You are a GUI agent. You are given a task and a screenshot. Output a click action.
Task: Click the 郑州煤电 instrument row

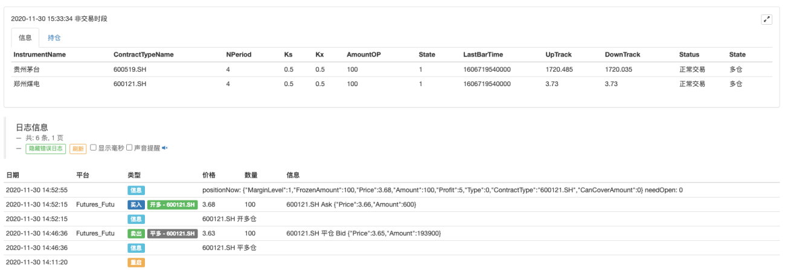(391, 84)
